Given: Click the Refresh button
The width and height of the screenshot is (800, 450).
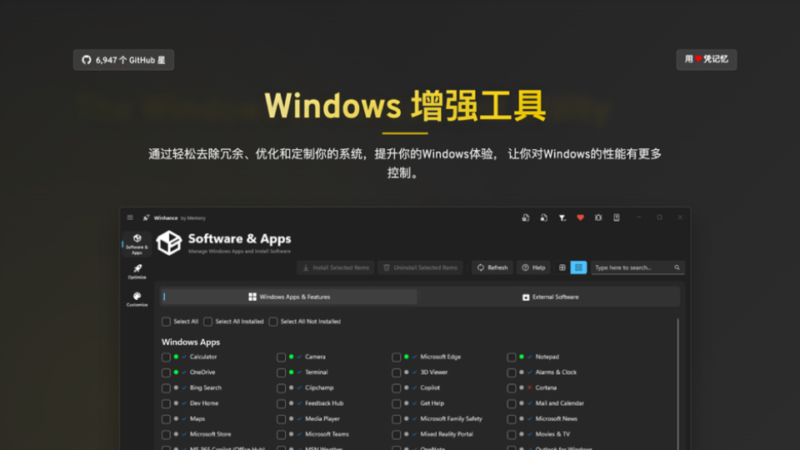Looking at the screenshot, I should (x=492, y=267).
